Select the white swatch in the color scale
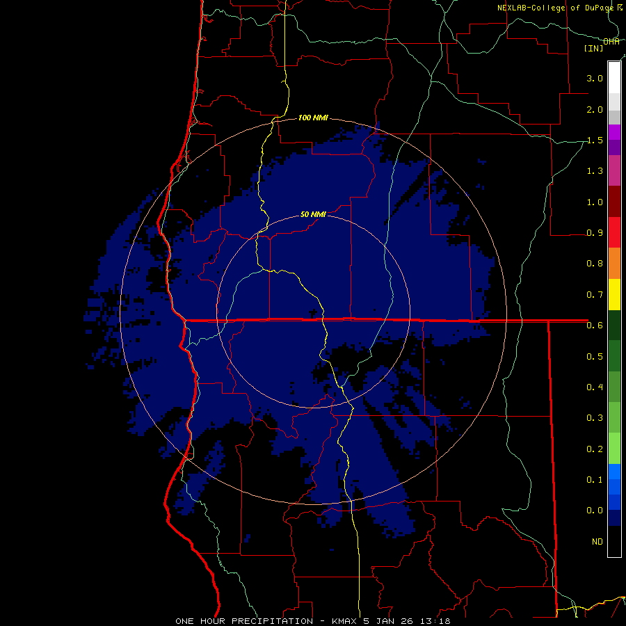 tap(614, 78)
